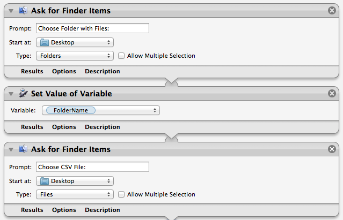
Task: Enable Allow Multiple Selection for Files type
Action: (x=121, y=194)
